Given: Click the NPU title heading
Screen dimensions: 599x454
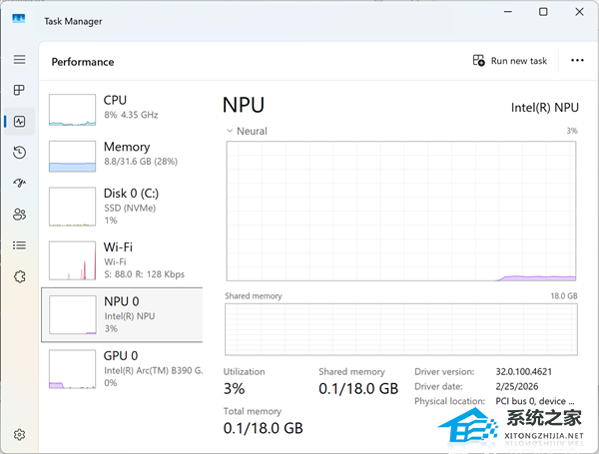Looking at the screenshot, I should 244,105.
